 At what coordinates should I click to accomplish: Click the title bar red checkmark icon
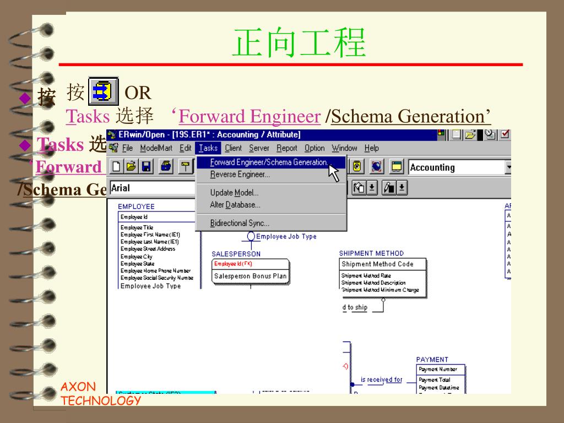[x=505, y=134]
